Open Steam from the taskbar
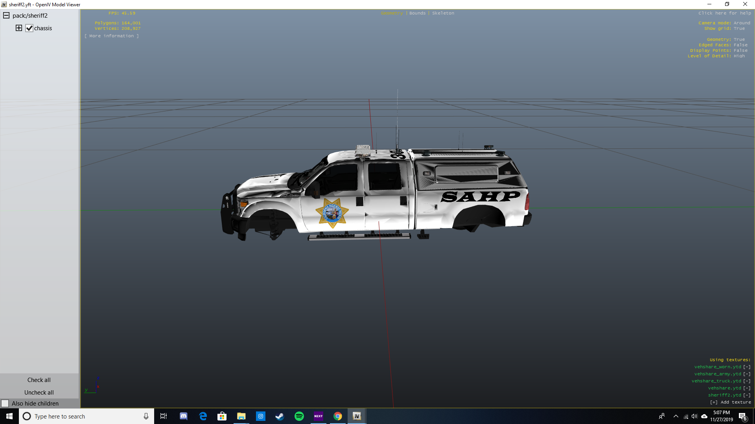 click(280, 416)
